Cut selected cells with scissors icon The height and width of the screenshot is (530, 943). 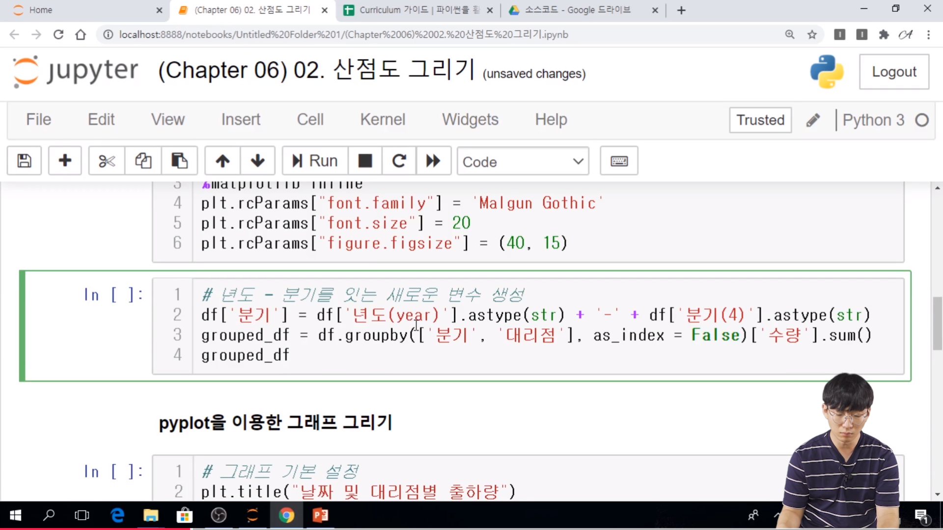[107, 161]
